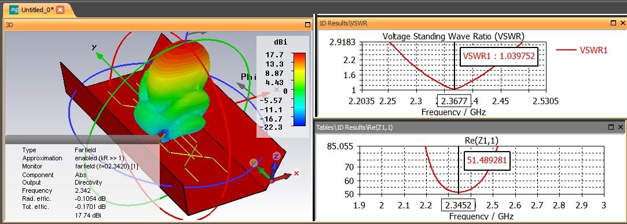
Task: Click the VSWR1 legend entry
Action: [582, 50]
